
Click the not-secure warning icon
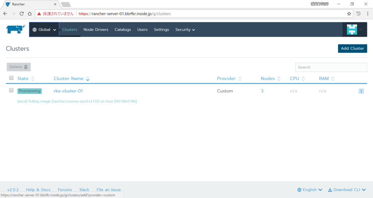tap(39, 14)
